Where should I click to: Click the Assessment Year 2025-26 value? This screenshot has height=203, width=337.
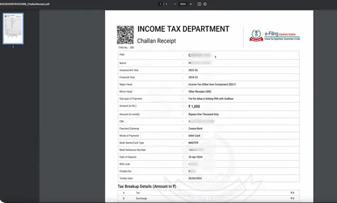(195, 70)
